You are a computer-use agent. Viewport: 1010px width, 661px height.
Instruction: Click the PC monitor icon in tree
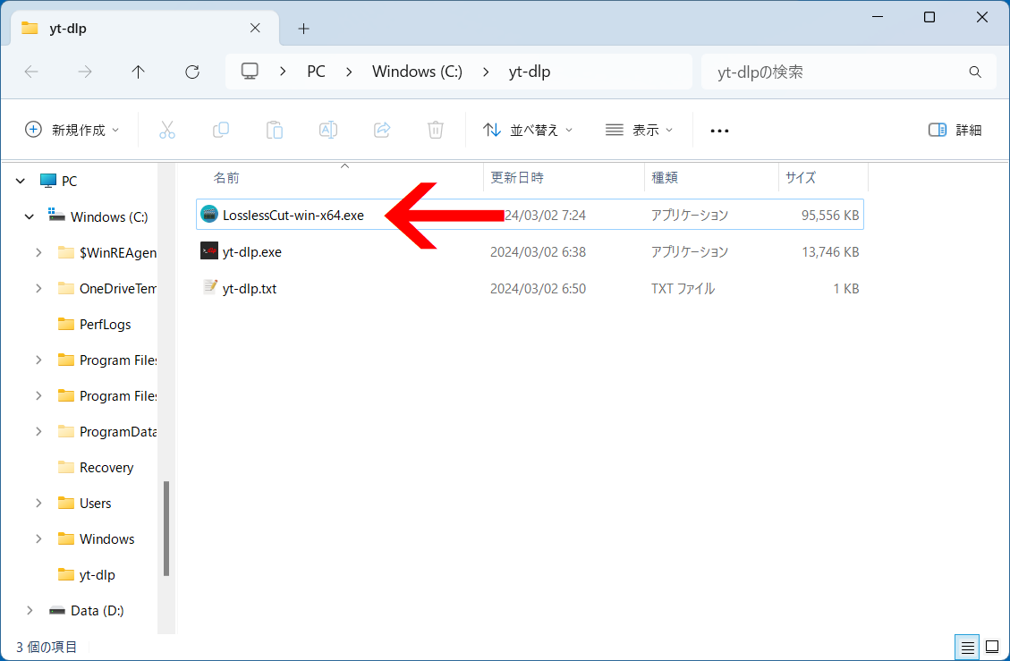point(48,181)
